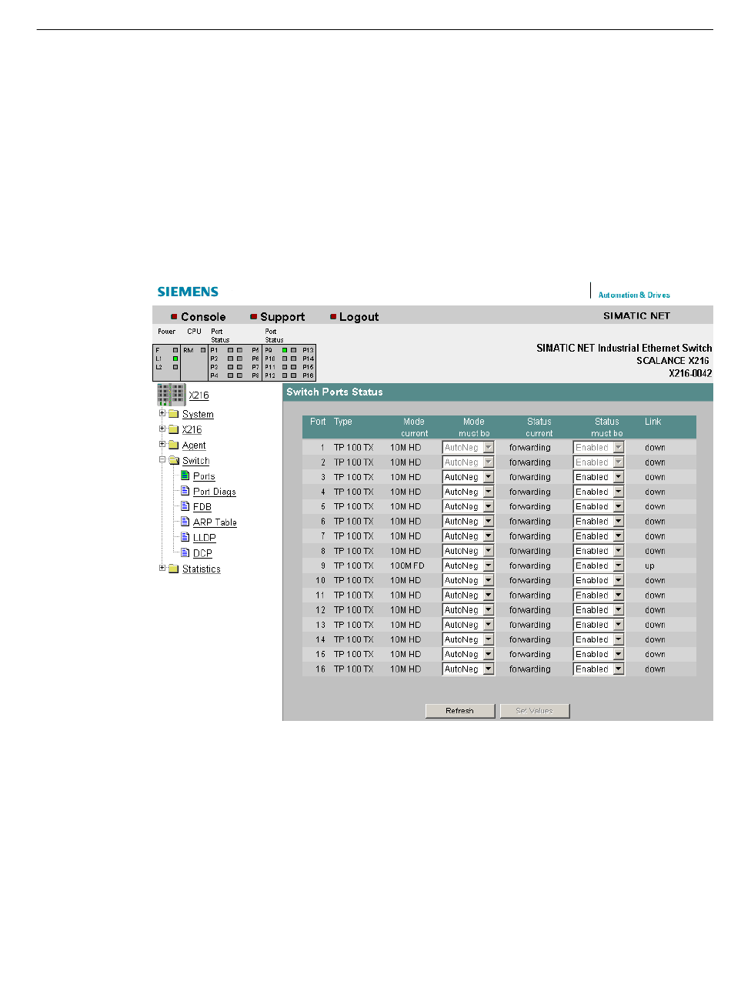
Task: Open port 16 Mode AutoNeg dropdown
Action: pos(468,669)
